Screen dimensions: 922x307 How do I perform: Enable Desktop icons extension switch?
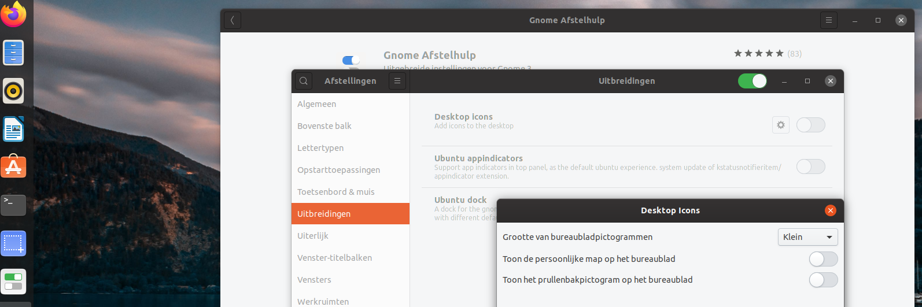point(811,125)
